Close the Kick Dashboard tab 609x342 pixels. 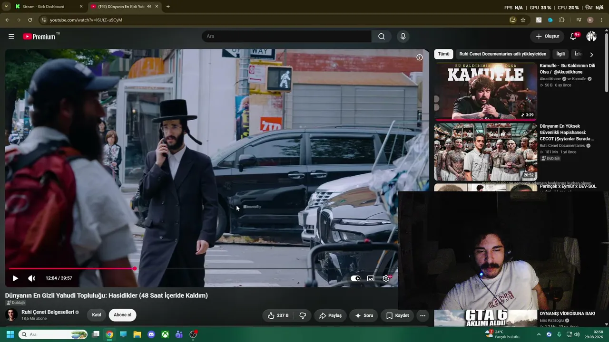[x=81, y=7]
